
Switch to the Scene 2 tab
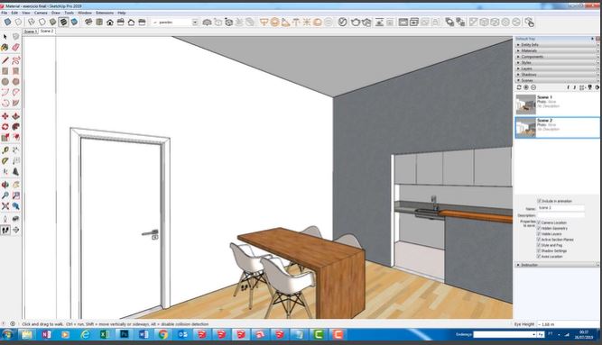click(47, 31)
